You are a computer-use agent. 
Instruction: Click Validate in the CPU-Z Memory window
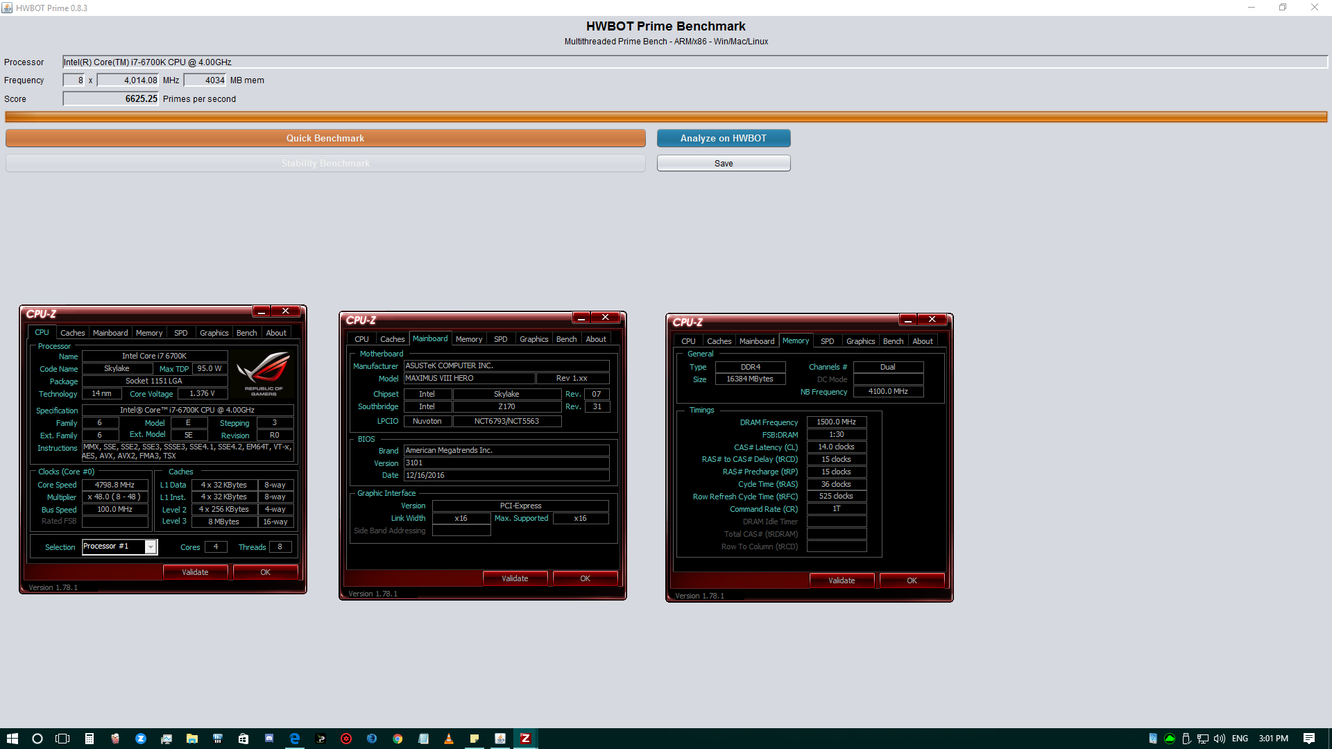click(x=842, y=580)
